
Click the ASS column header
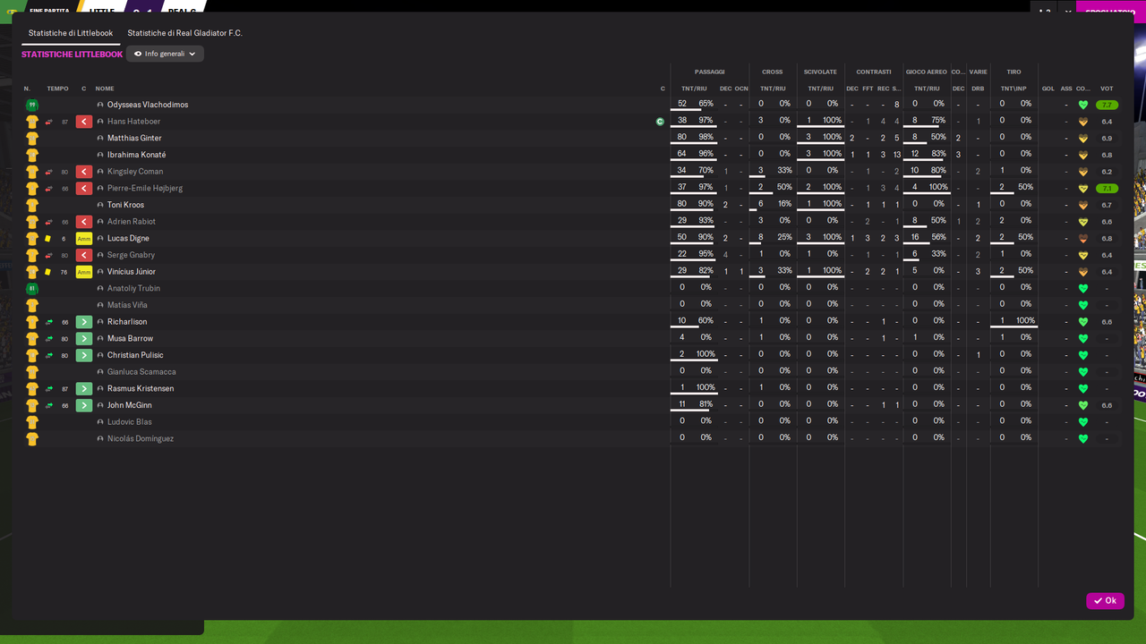[1066, 89]
